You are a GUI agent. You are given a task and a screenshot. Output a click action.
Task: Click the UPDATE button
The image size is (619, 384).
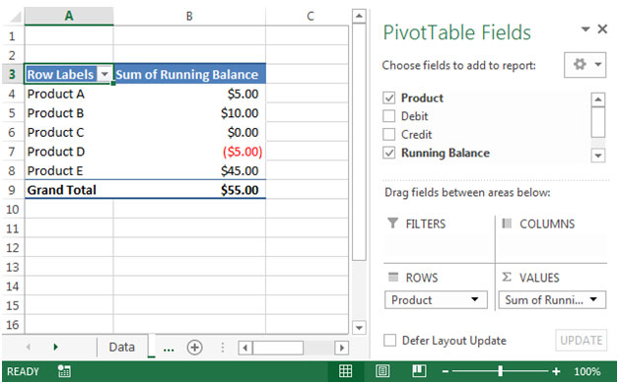582,341
